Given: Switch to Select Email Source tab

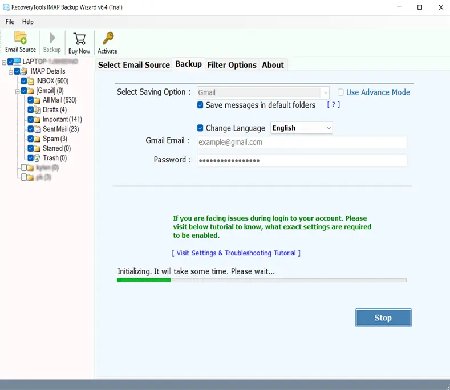Looking at the screenshot, I should 134,65.
